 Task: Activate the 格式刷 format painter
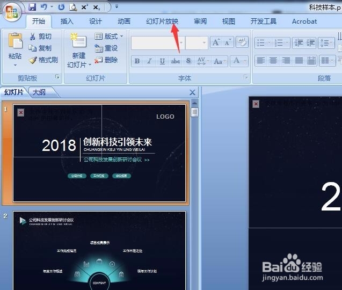[x=44, y=60]
